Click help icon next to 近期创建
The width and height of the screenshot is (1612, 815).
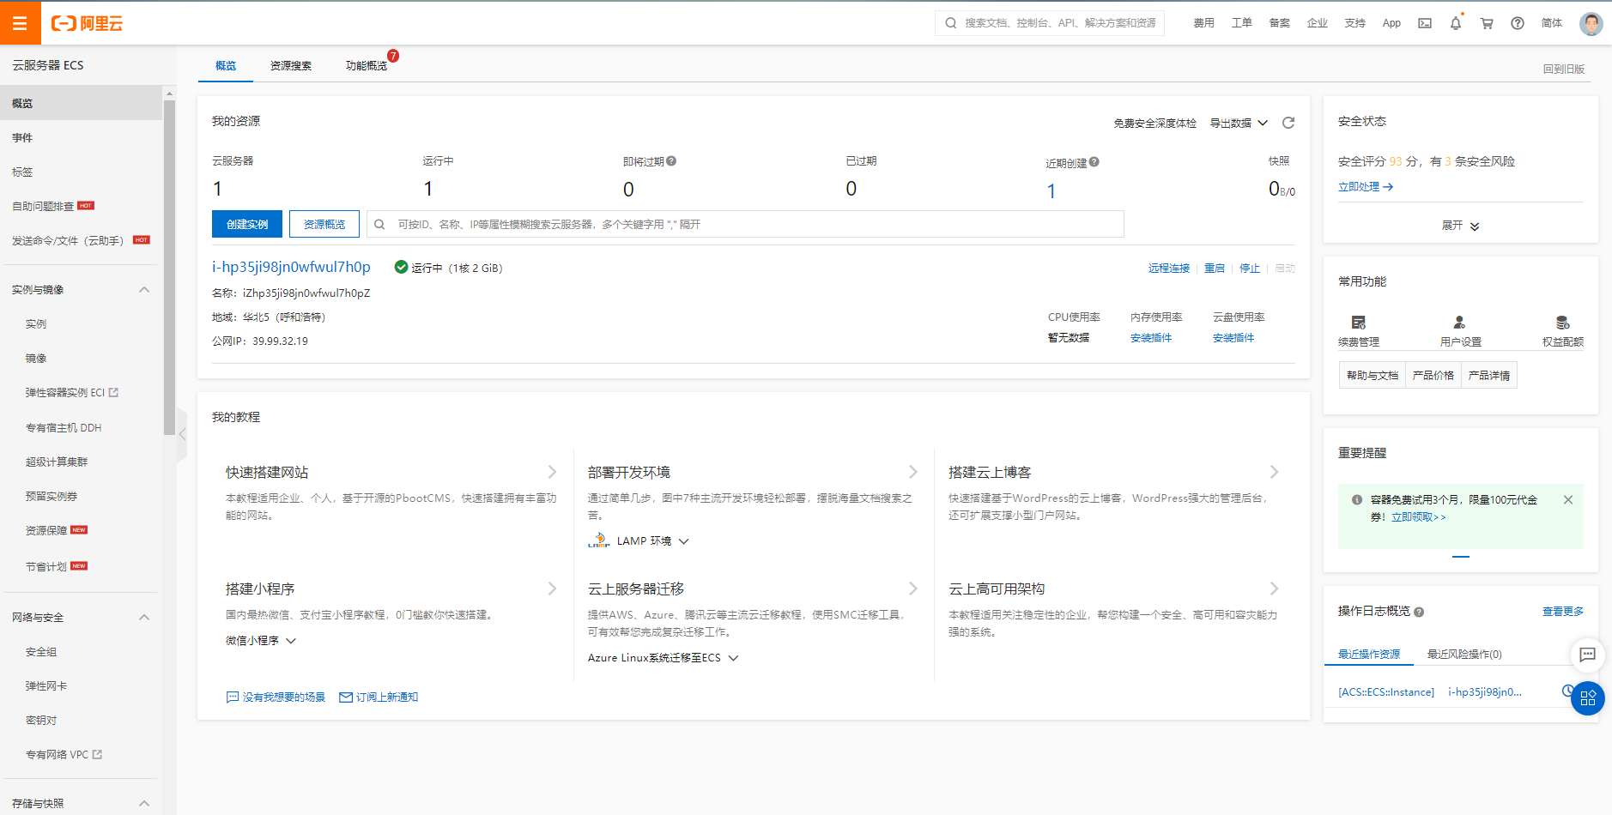pos(1094,161)
